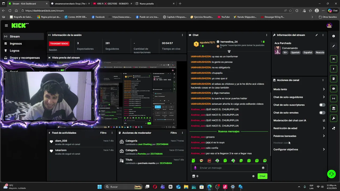Click Just Chatting category link
340x191 pixels.
pos(145,144)
